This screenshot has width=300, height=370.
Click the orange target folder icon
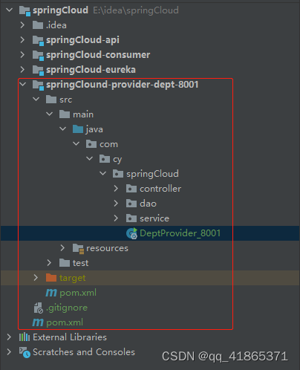(51, 278)
